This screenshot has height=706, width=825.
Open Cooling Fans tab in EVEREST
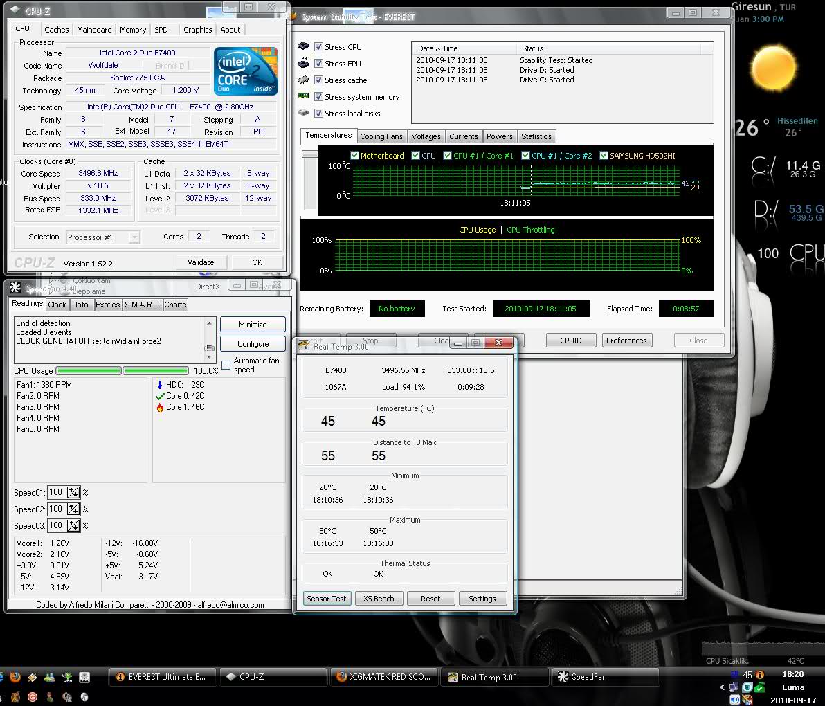[x=381, y=136]
